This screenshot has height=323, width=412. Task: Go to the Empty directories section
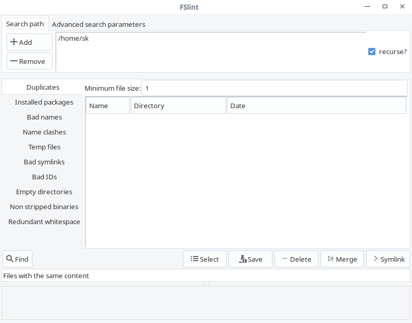click(44, 192)
